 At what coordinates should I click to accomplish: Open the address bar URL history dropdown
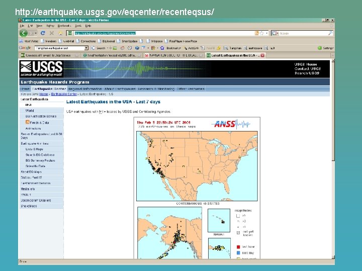[267, 33]
